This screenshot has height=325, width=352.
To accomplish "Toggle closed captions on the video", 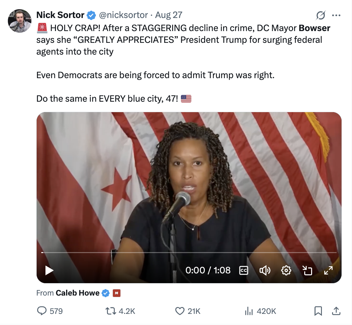I will tap(244, 270).
